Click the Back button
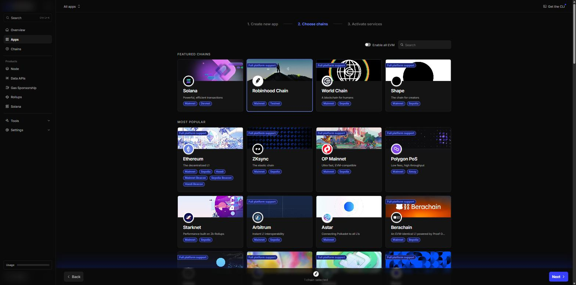 point(74,277)
